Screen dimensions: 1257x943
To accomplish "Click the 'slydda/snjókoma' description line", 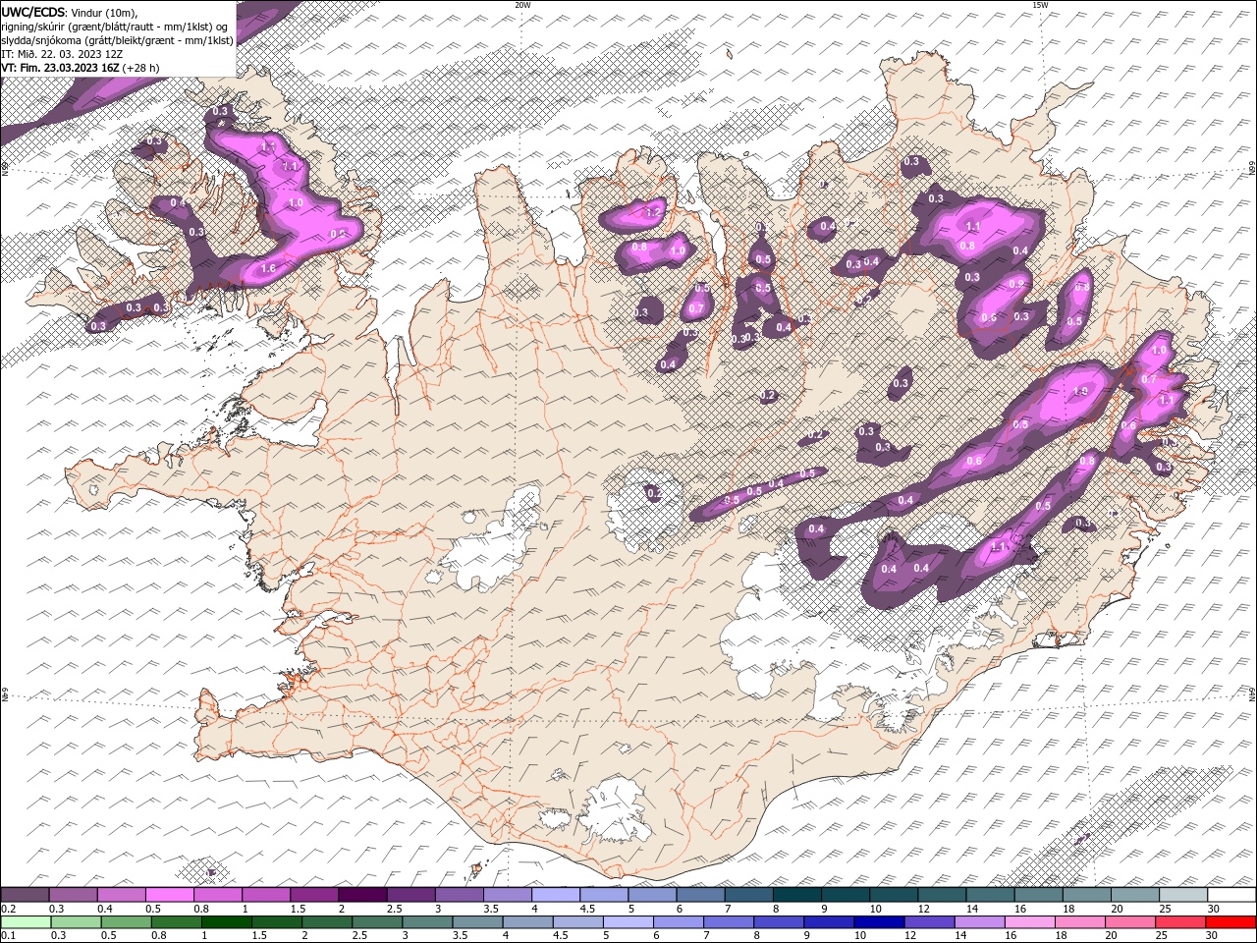I will click(117, 40).
